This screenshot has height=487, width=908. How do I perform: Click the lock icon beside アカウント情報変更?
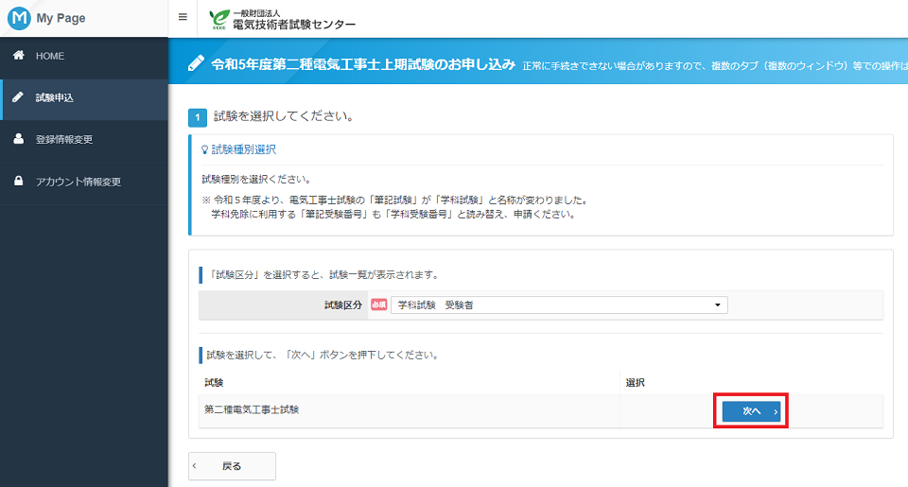click(18, 181)
